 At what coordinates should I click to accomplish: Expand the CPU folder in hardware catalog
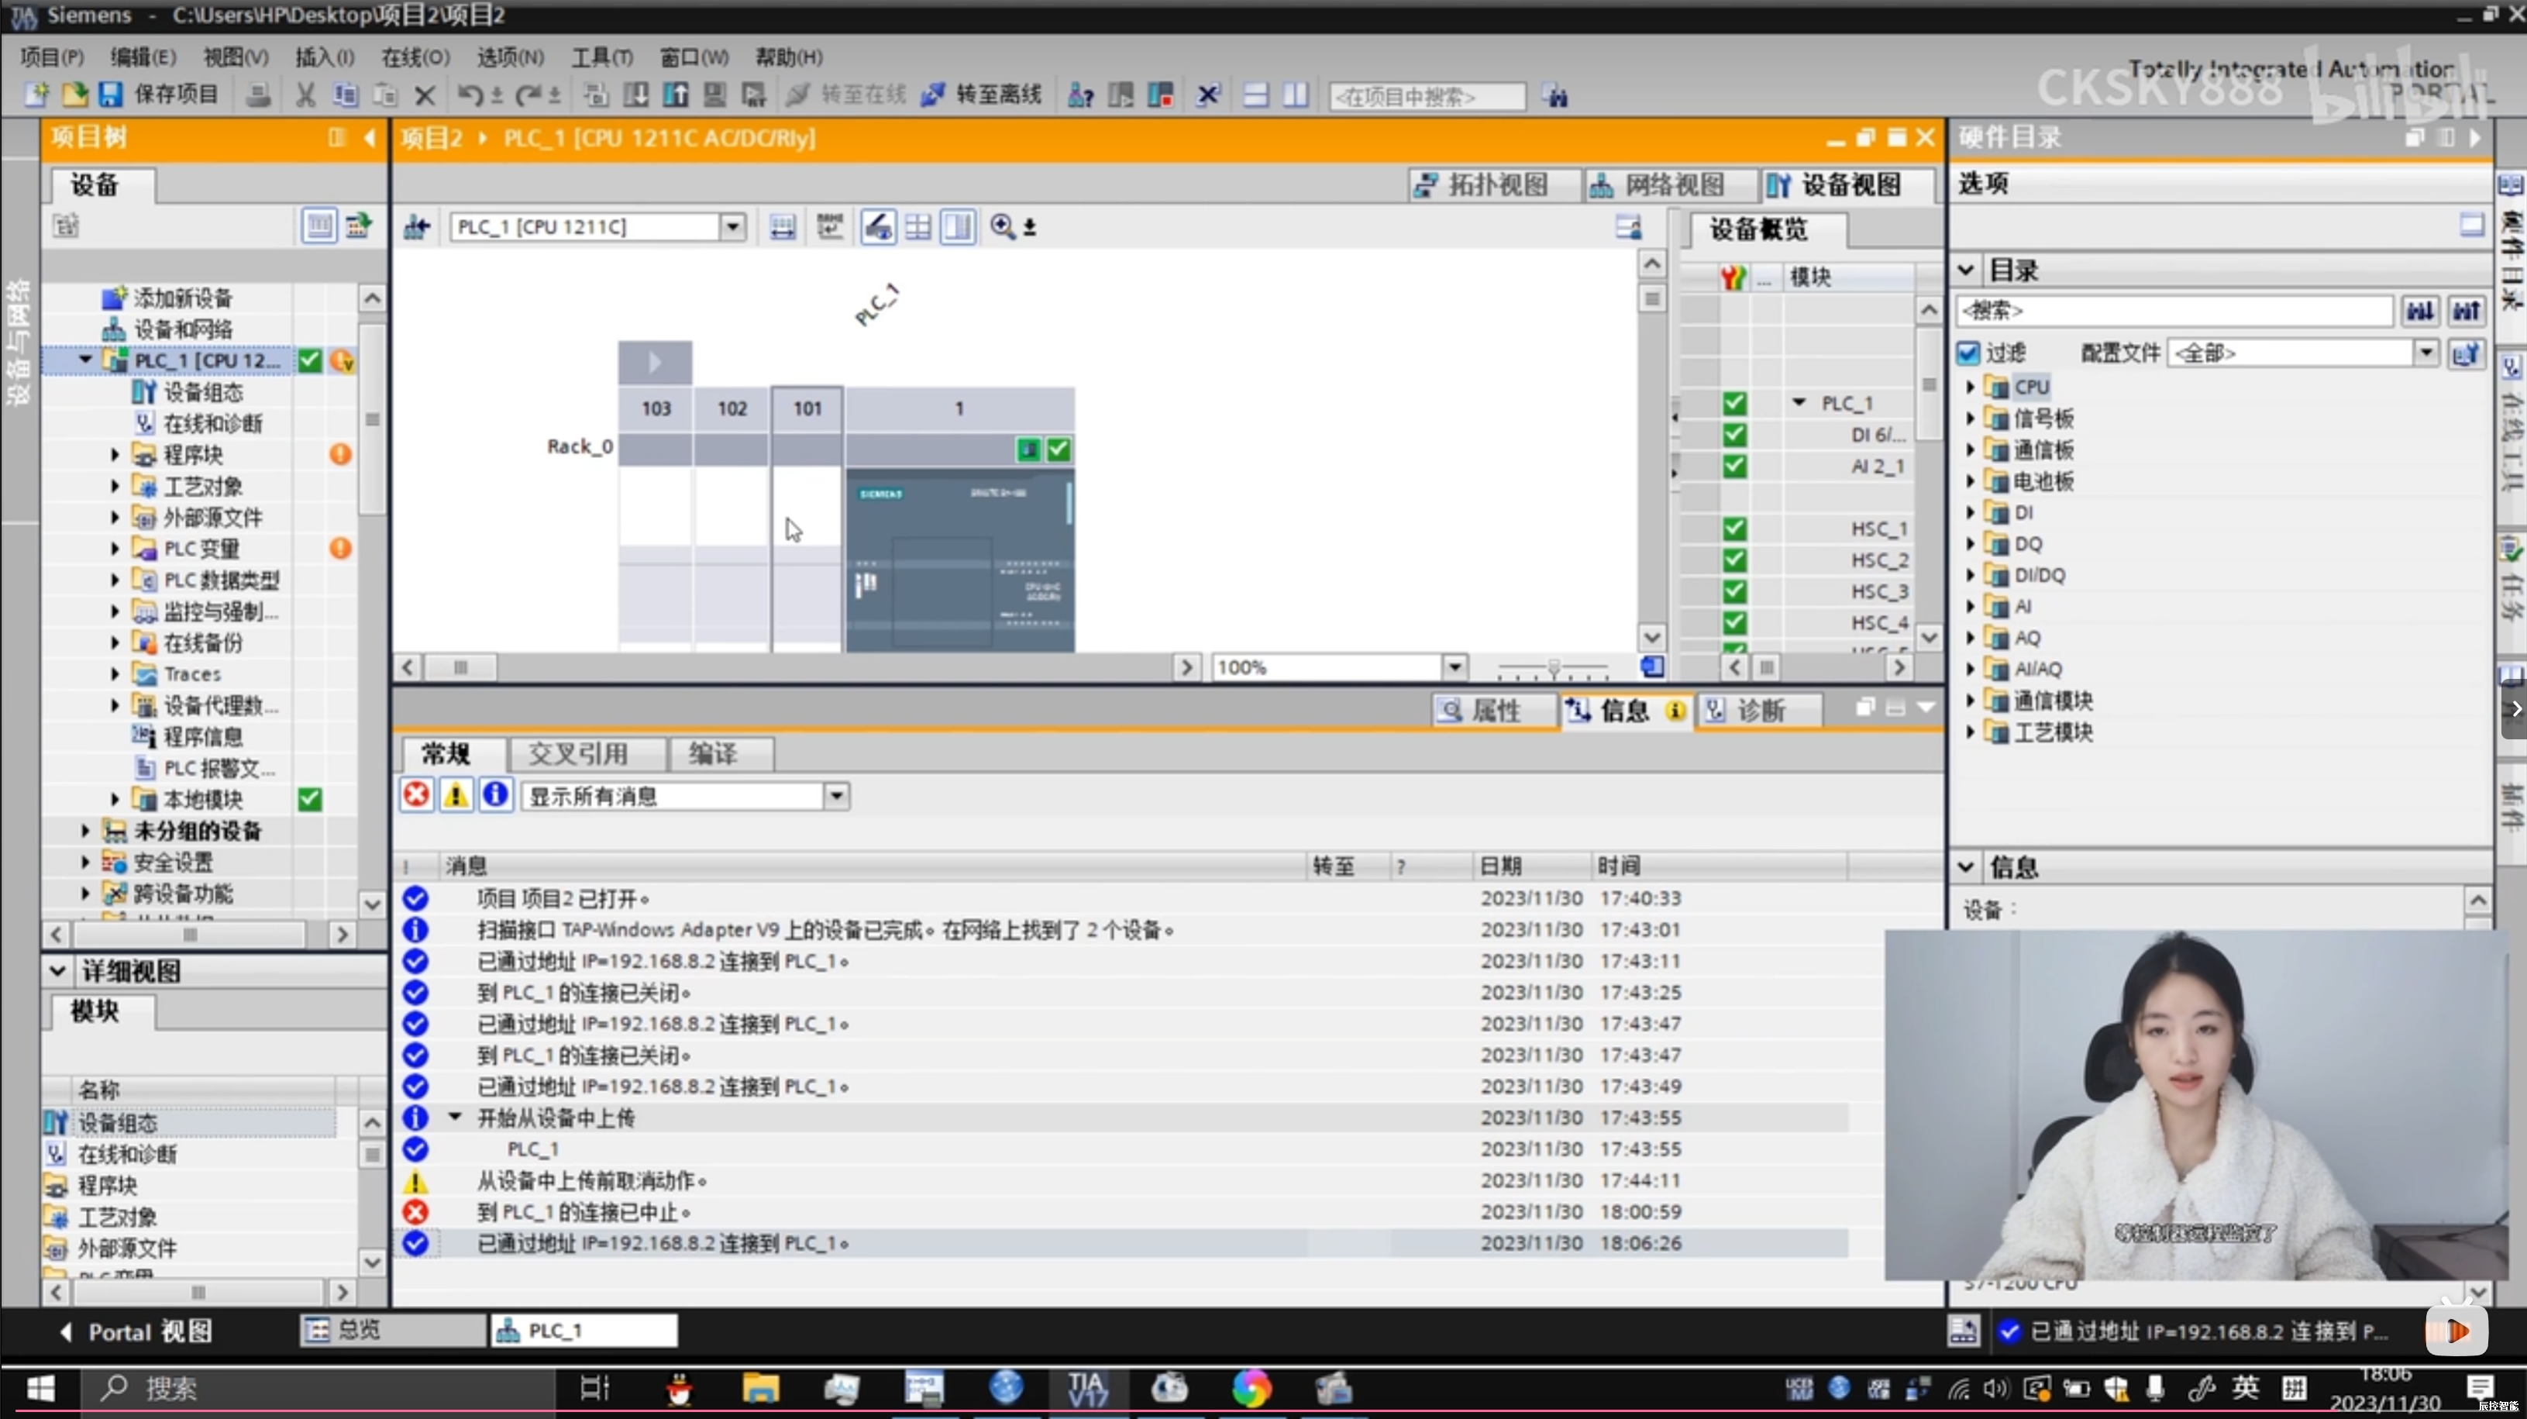1970,387
